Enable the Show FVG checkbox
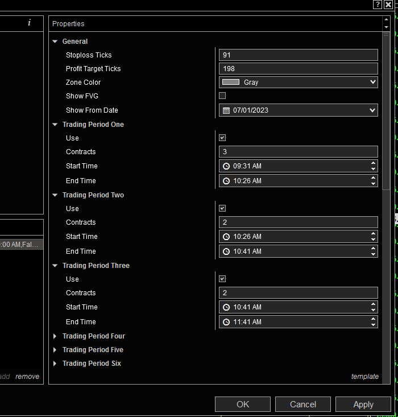 coord(222,96)
